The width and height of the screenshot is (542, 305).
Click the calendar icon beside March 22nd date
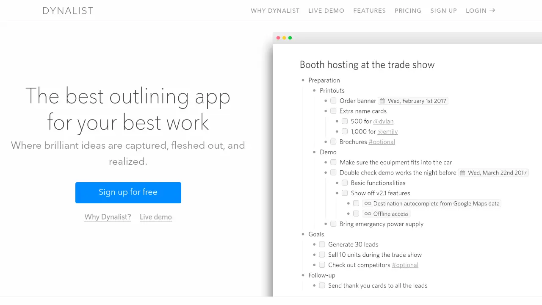(x=462, y=173)
